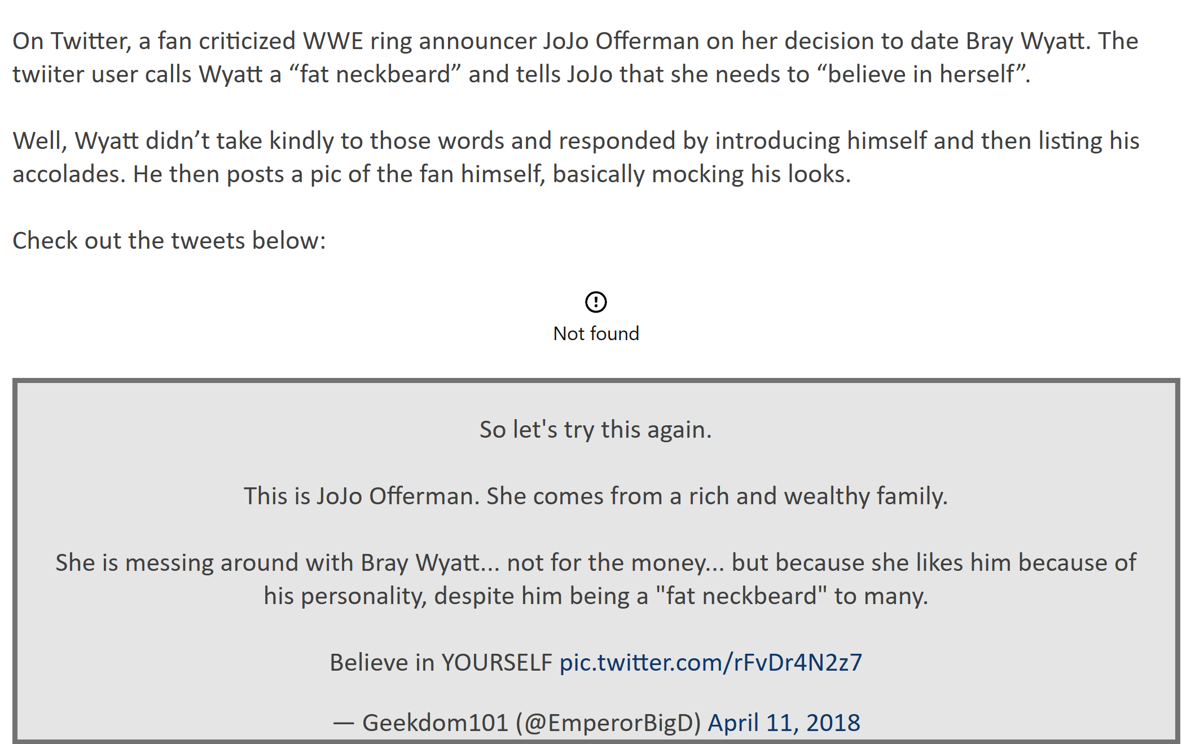Click the "So let's try this again." line
This screenshot has height=744, width=1182.
596,430
